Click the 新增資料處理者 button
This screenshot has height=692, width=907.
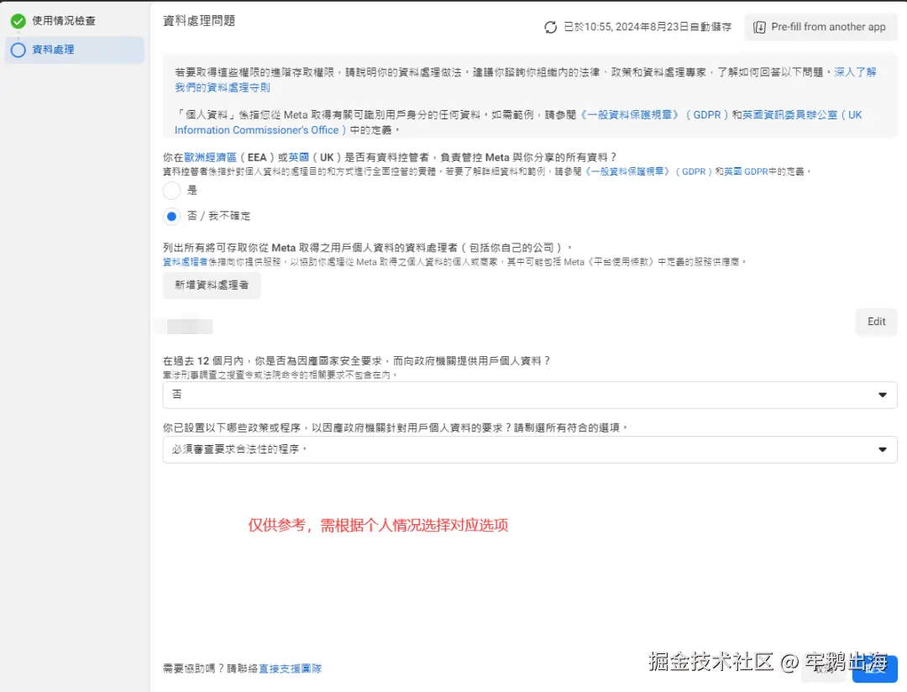pos(211,286)
